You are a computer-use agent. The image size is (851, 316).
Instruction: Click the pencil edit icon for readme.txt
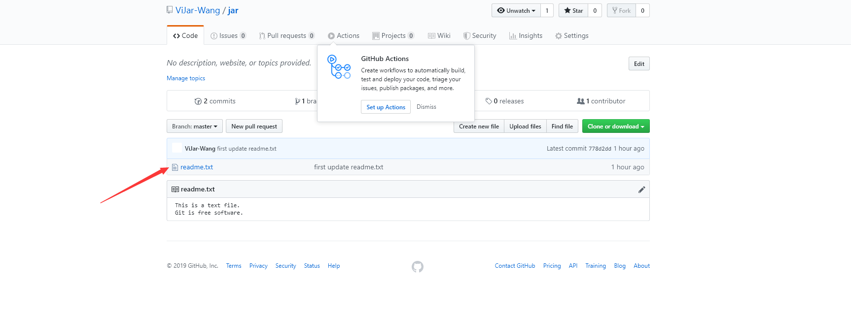tap(641, 190)
